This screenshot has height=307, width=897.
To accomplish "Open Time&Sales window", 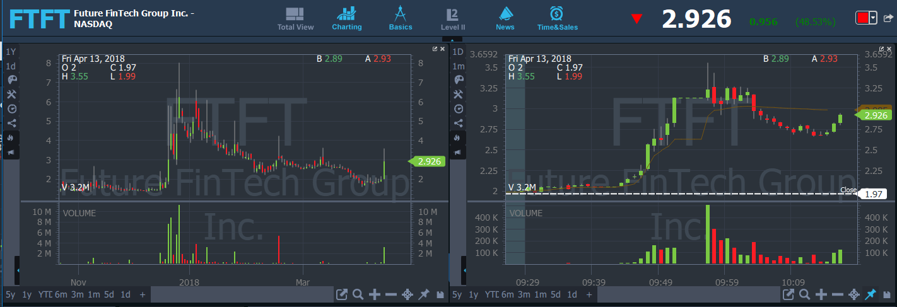I will 557,19.
